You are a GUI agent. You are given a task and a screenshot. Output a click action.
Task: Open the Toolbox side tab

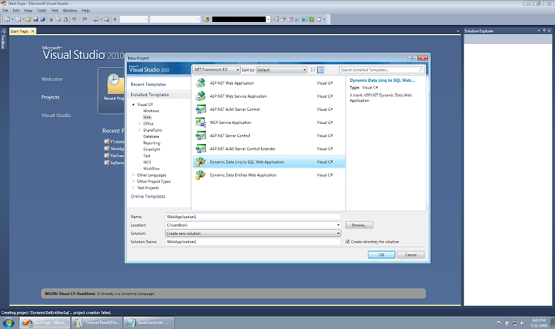click(x=3, y=39)
